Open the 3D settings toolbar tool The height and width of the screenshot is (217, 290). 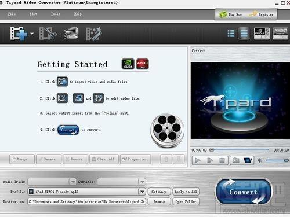(x=71, y=33)
